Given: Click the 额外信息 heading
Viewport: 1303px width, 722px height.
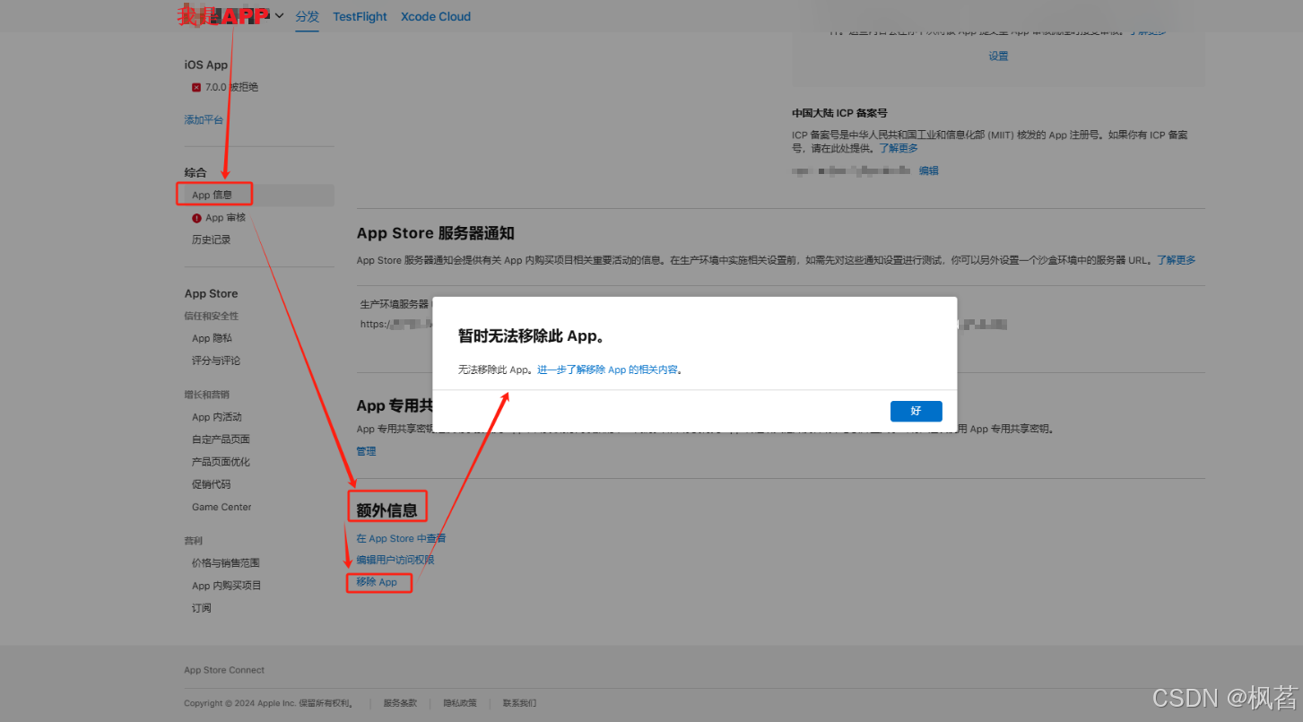Looking at the screenshot, I should [x=387, y=510].
